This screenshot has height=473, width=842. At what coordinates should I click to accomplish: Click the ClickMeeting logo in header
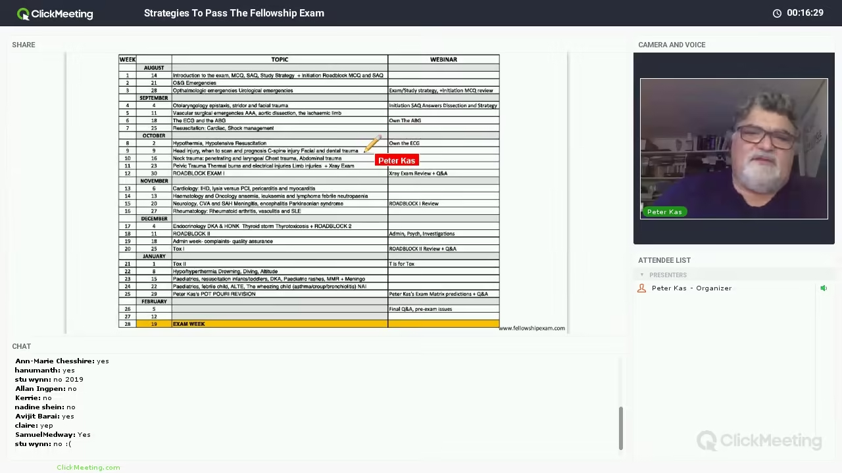point(55,13)
